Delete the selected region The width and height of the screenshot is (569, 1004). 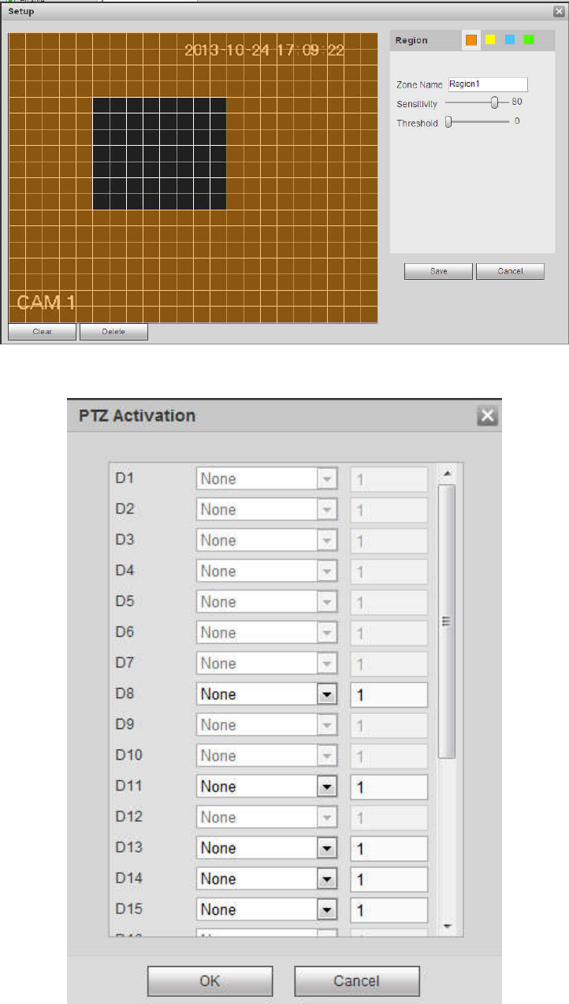113,332
